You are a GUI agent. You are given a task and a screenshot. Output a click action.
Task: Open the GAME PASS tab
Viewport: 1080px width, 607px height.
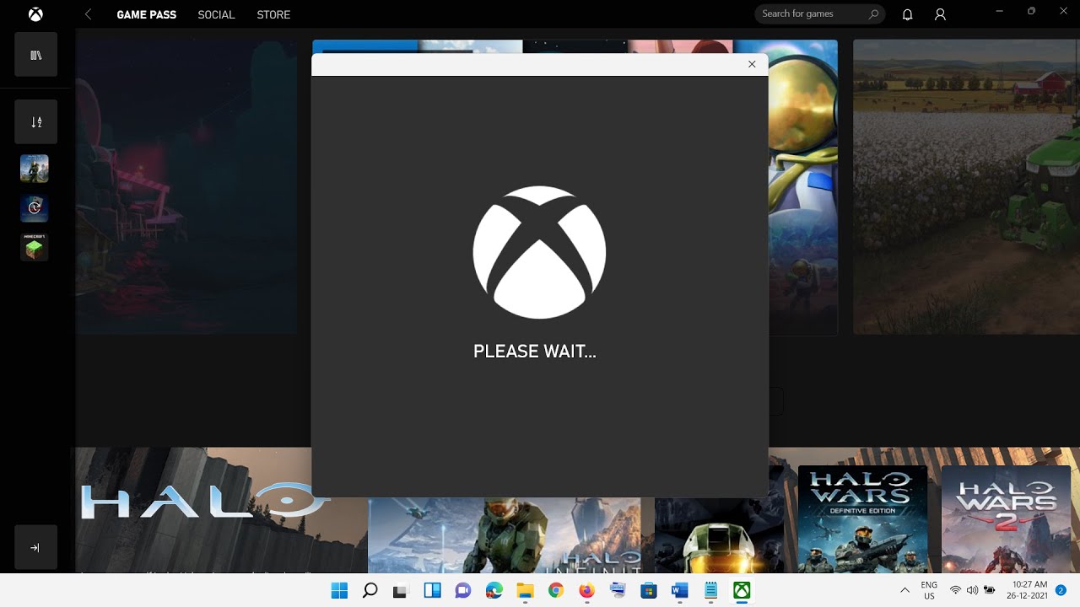click(147, 14)
